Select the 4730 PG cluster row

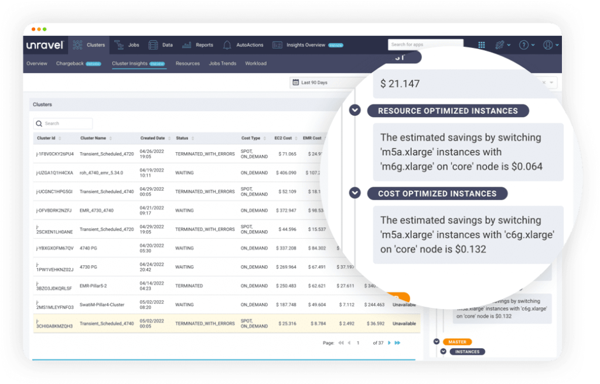click(193, 267)
